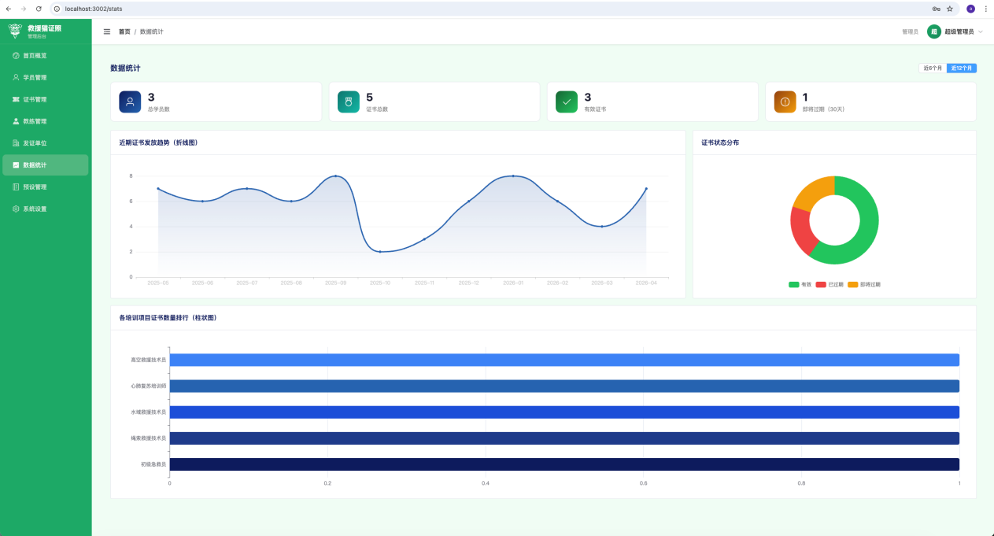Collapse the sidebar using hamburger icon
Viewport: 994px width, 536px height.
[x=107, y=31]
